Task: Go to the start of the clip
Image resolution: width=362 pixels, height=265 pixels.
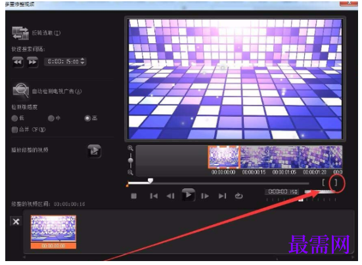Action: tap(154, 196)
